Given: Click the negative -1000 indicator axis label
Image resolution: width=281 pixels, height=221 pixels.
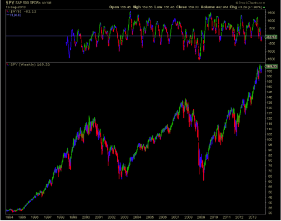Looking at the screenshot, I should click(271, 52).
